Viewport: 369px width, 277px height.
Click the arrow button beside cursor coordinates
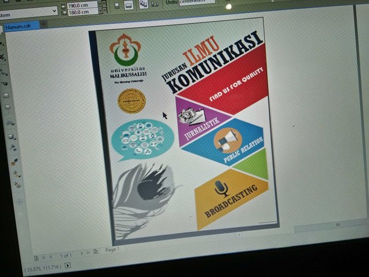[x=67, y=265]
